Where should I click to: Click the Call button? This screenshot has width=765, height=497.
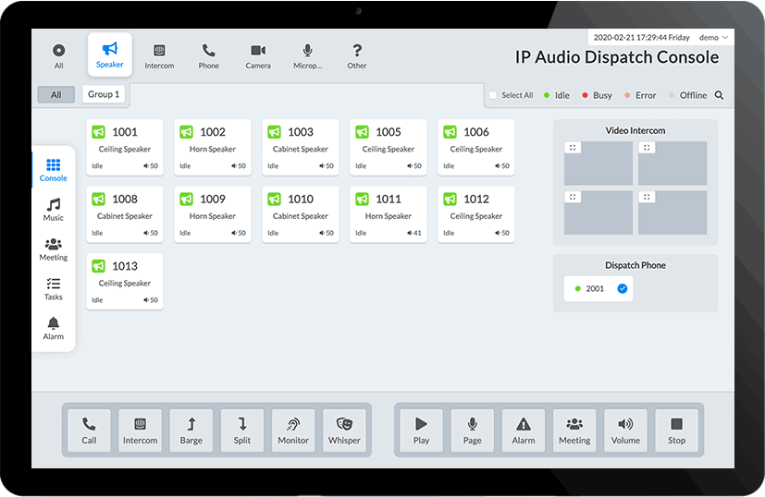(x=89, y=430)
